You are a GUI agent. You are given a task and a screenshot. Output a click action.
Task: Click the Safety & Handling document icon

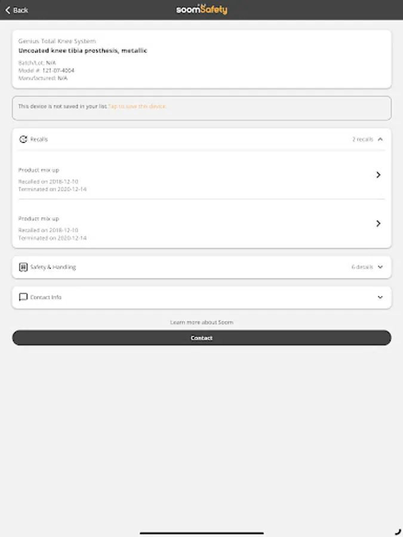(x=23, y=267)
